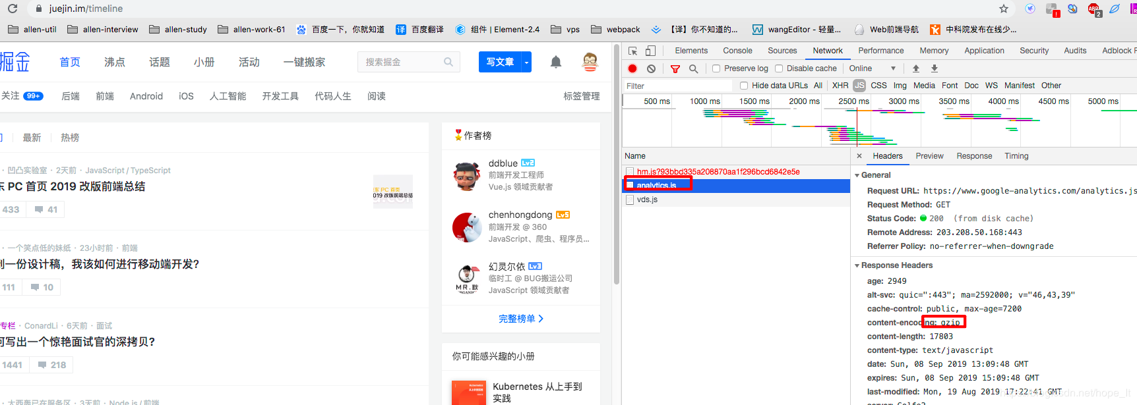Viewport: 1137px width, 405px height.
Task: Bookmark this page with the star icon
Action: [1004, 9]
